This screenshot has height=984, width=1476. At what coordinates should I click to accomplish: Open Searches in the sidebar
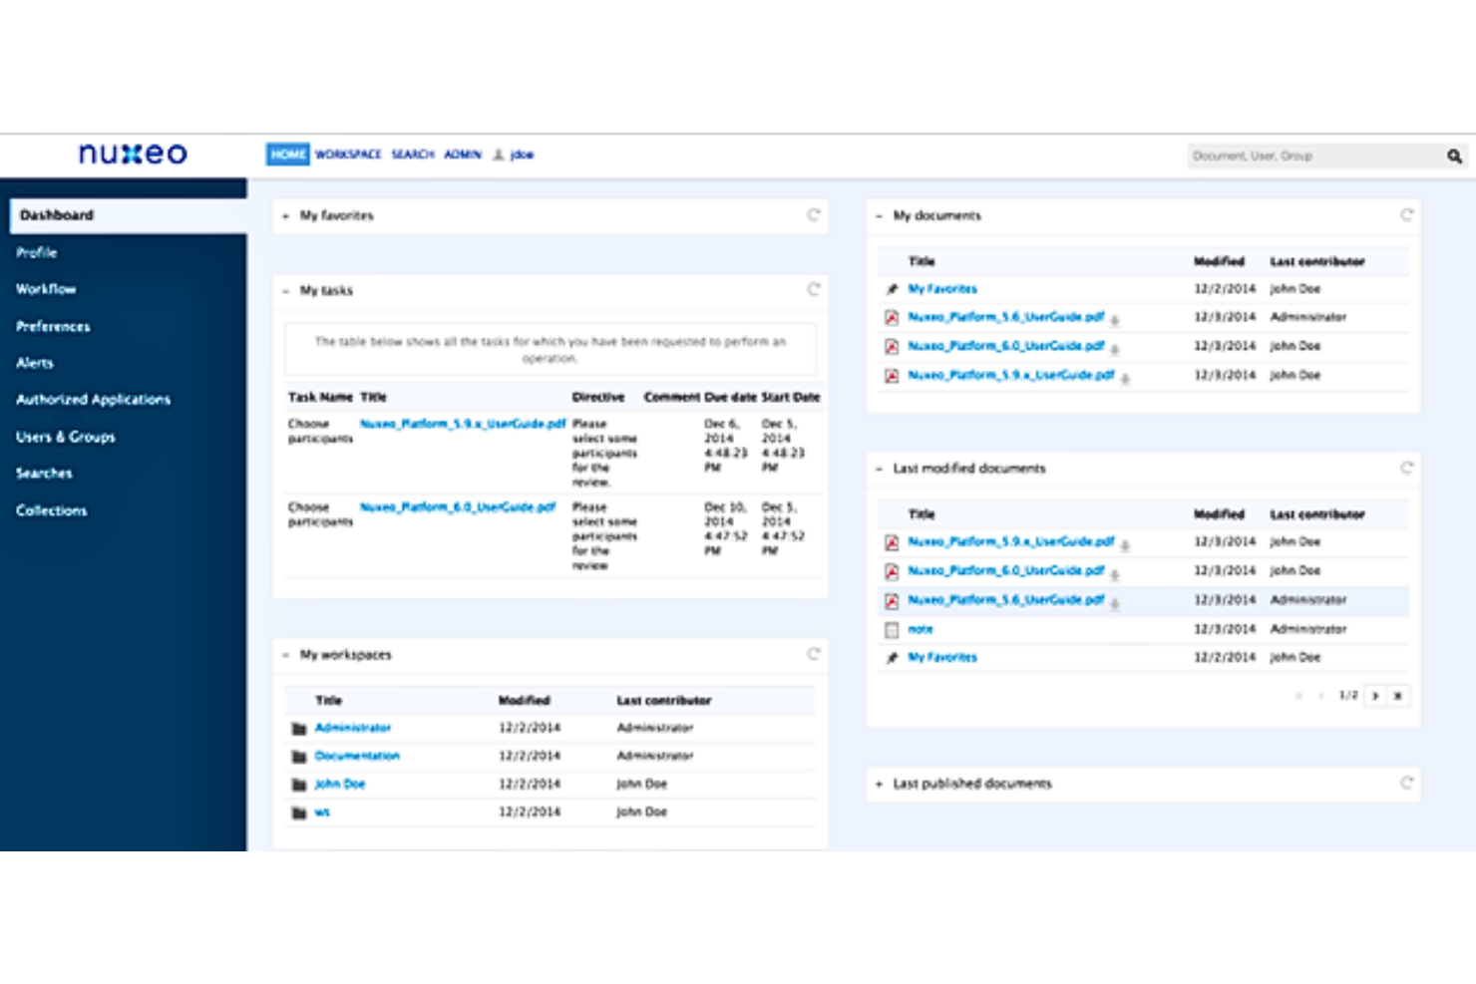(x=44, y=474)
